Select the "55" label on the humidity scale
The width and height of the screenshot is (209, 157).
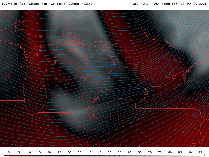(x=120, y=152)
